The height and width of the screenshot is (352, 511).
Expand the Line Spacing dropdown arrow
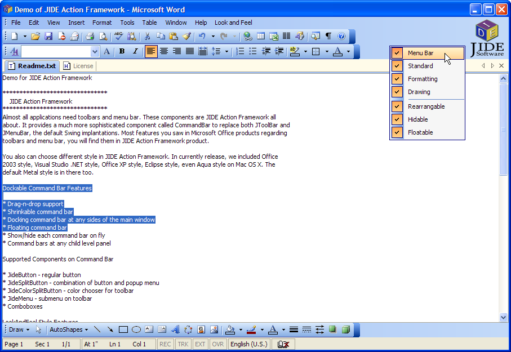pyautogui.click(x=226, y=51)
